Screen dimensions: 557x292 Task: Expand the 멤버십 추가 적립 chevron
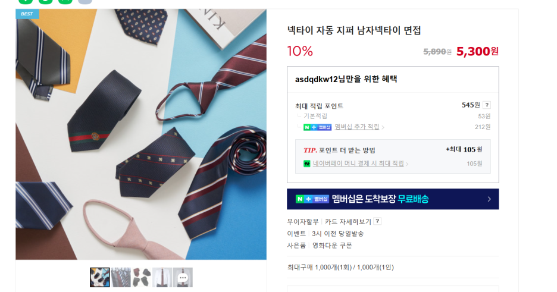pos(383,127)
